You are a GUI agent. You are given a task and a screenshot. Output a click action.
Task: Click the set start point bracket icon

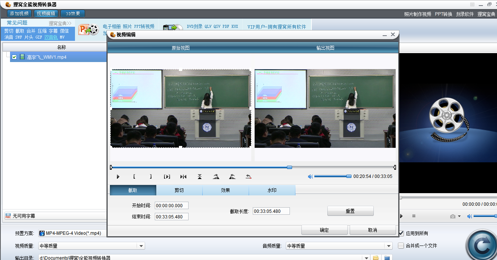point(134,177)
